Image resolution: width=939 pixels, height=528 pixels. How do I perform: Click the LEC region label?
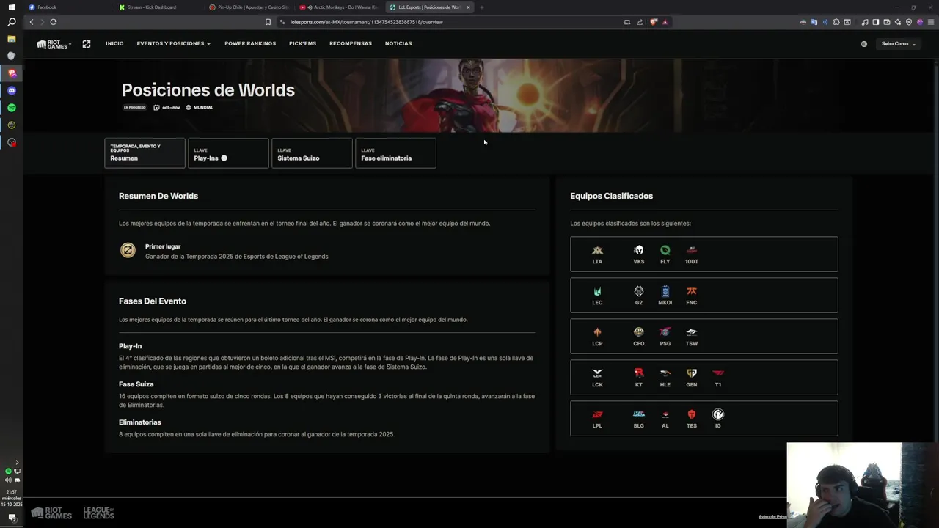point(597,302)
